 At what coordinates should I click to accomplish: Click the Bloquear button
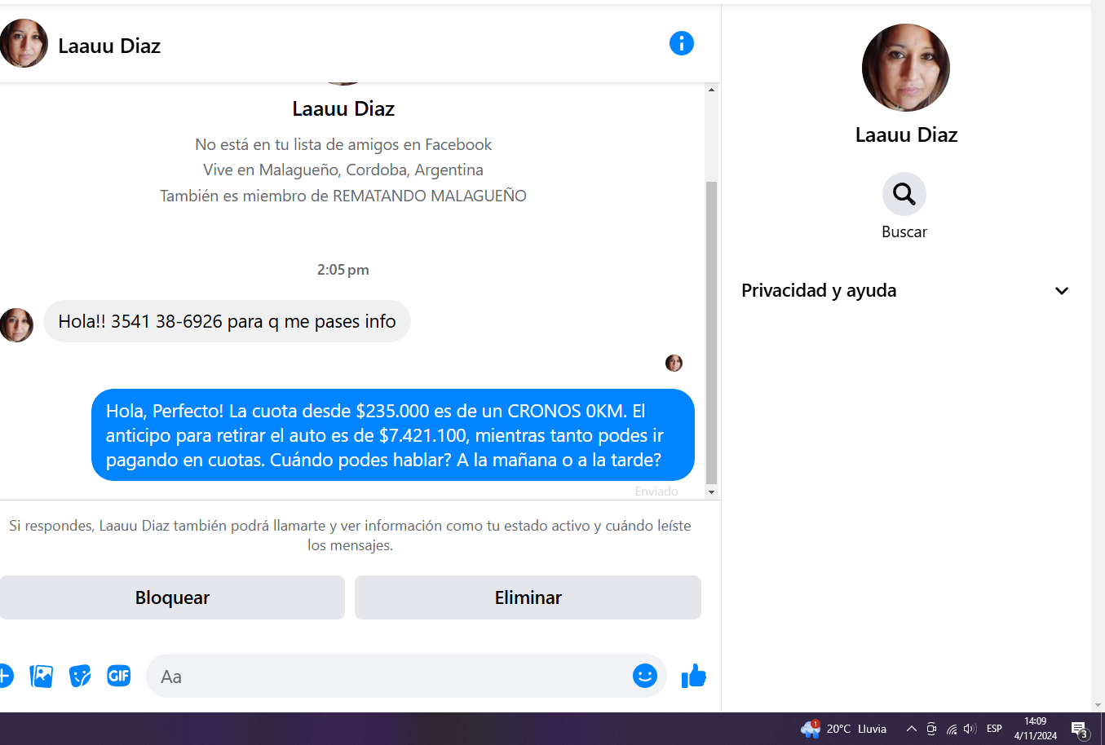point(172,597)
